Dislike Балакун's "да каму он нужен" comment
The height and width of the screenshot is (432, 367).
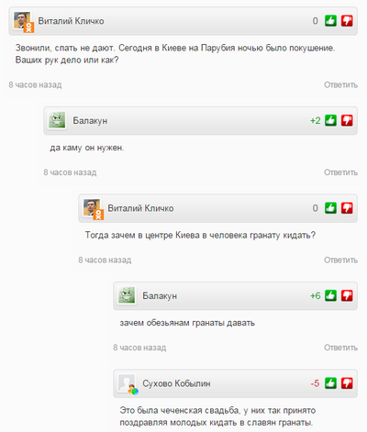347,120
